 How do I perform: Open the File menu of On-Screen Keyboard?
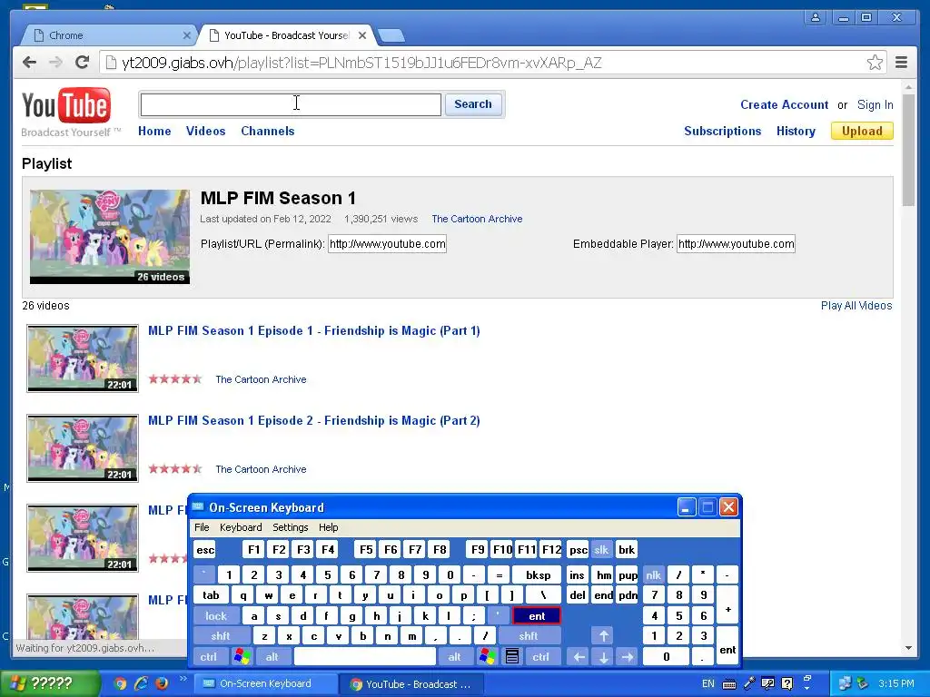[202, 527]
